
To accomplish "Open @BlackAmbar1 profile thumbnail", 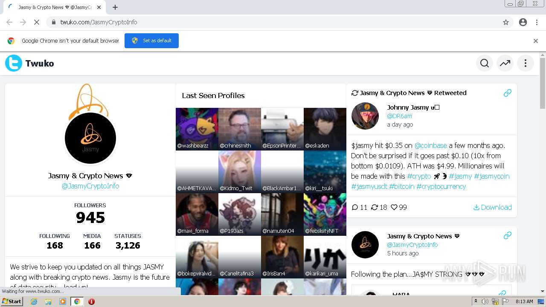I will coord(282,172).
